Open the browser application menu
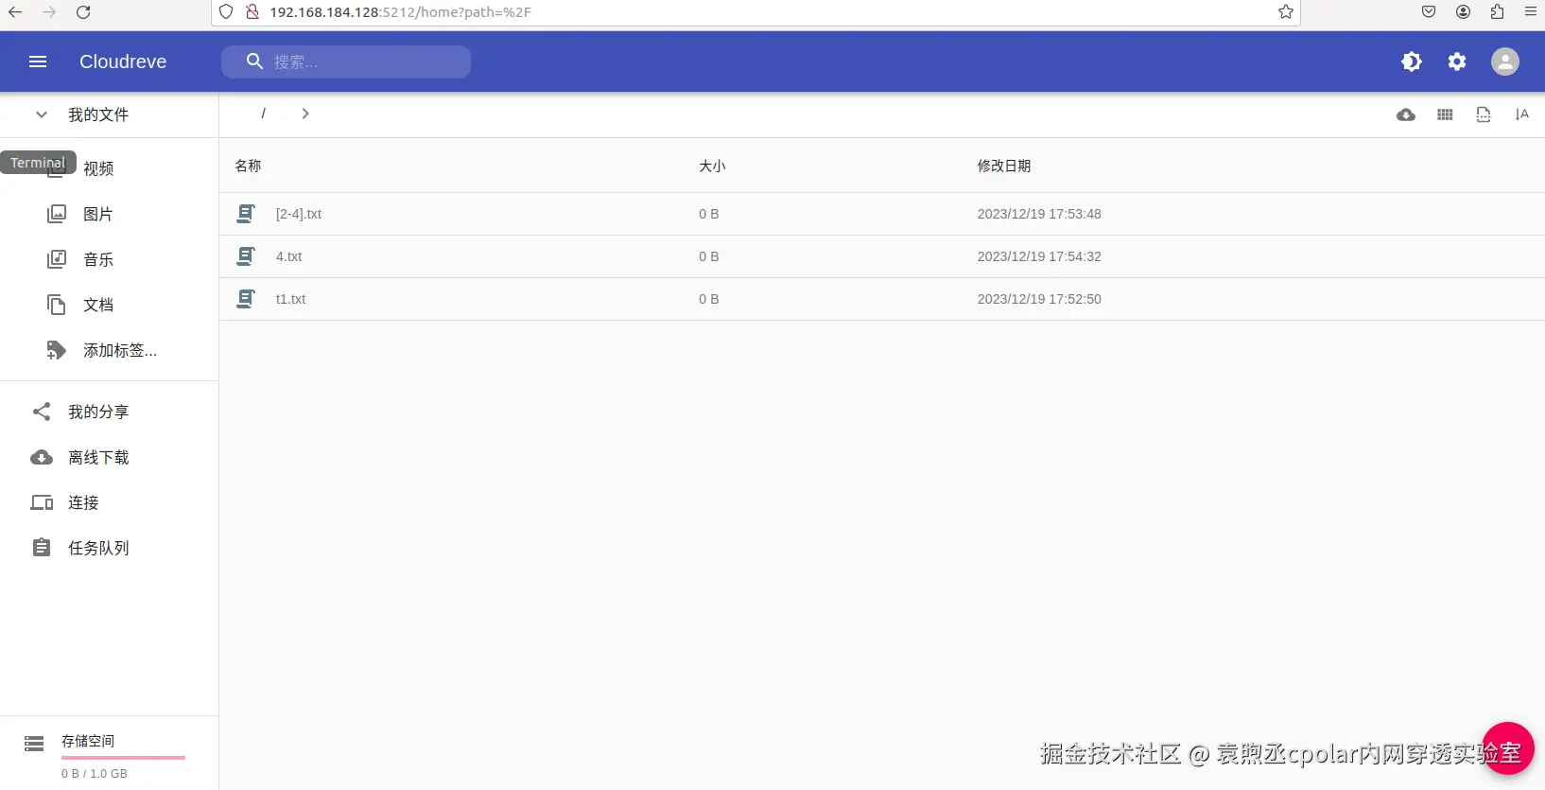This screenshot has height=790, width=1545. 1530,12
